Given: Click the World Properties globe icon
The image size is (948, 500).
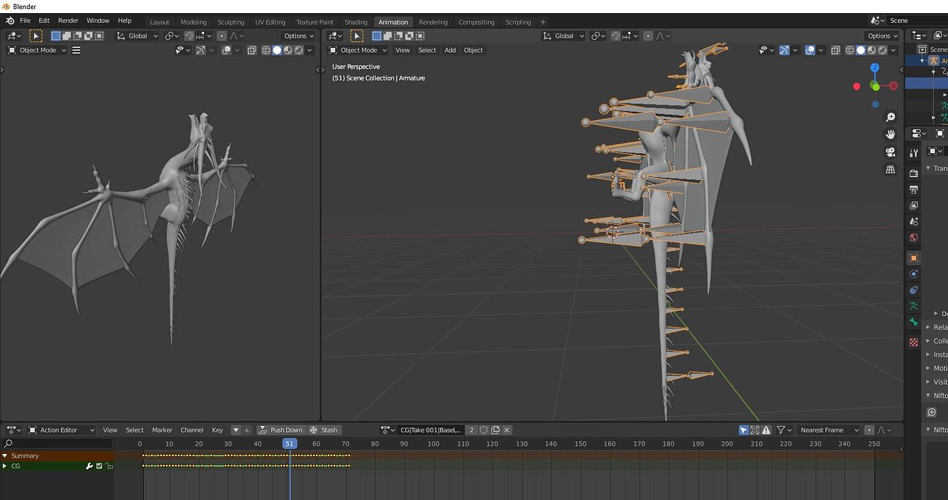Looking at the screenshot, I should pos(914,237).
